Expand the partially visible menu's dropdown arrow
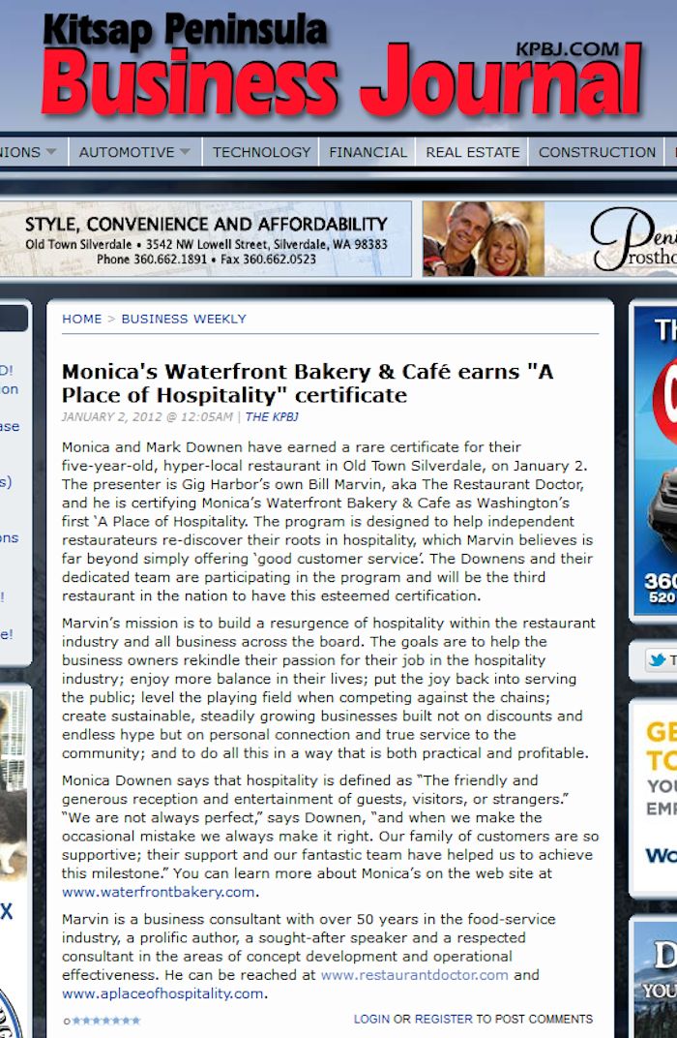The height and width of the screenshot is (1038, 677). tap(51, 152)
